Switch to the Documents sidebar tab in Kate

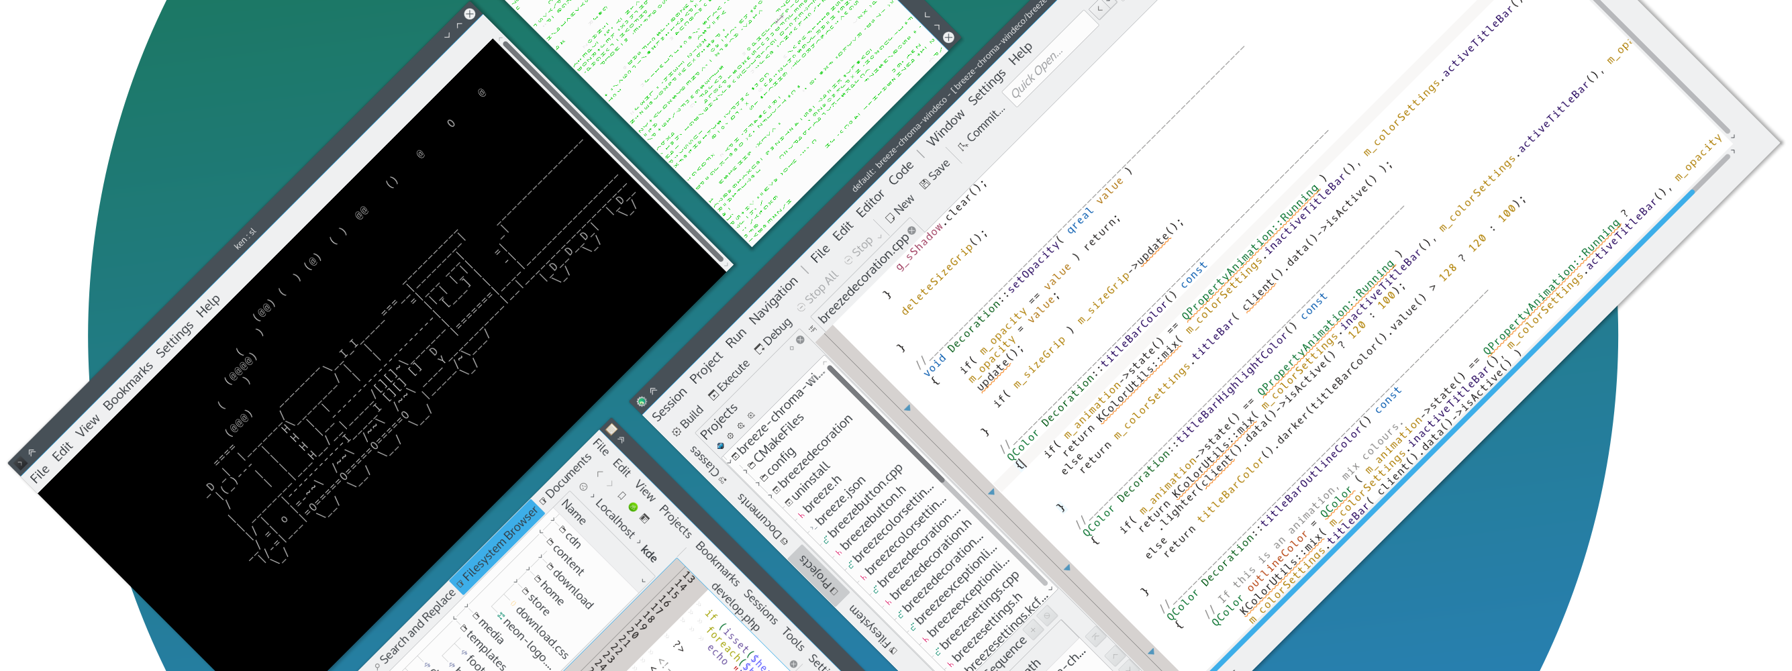[x=567, y=476]
